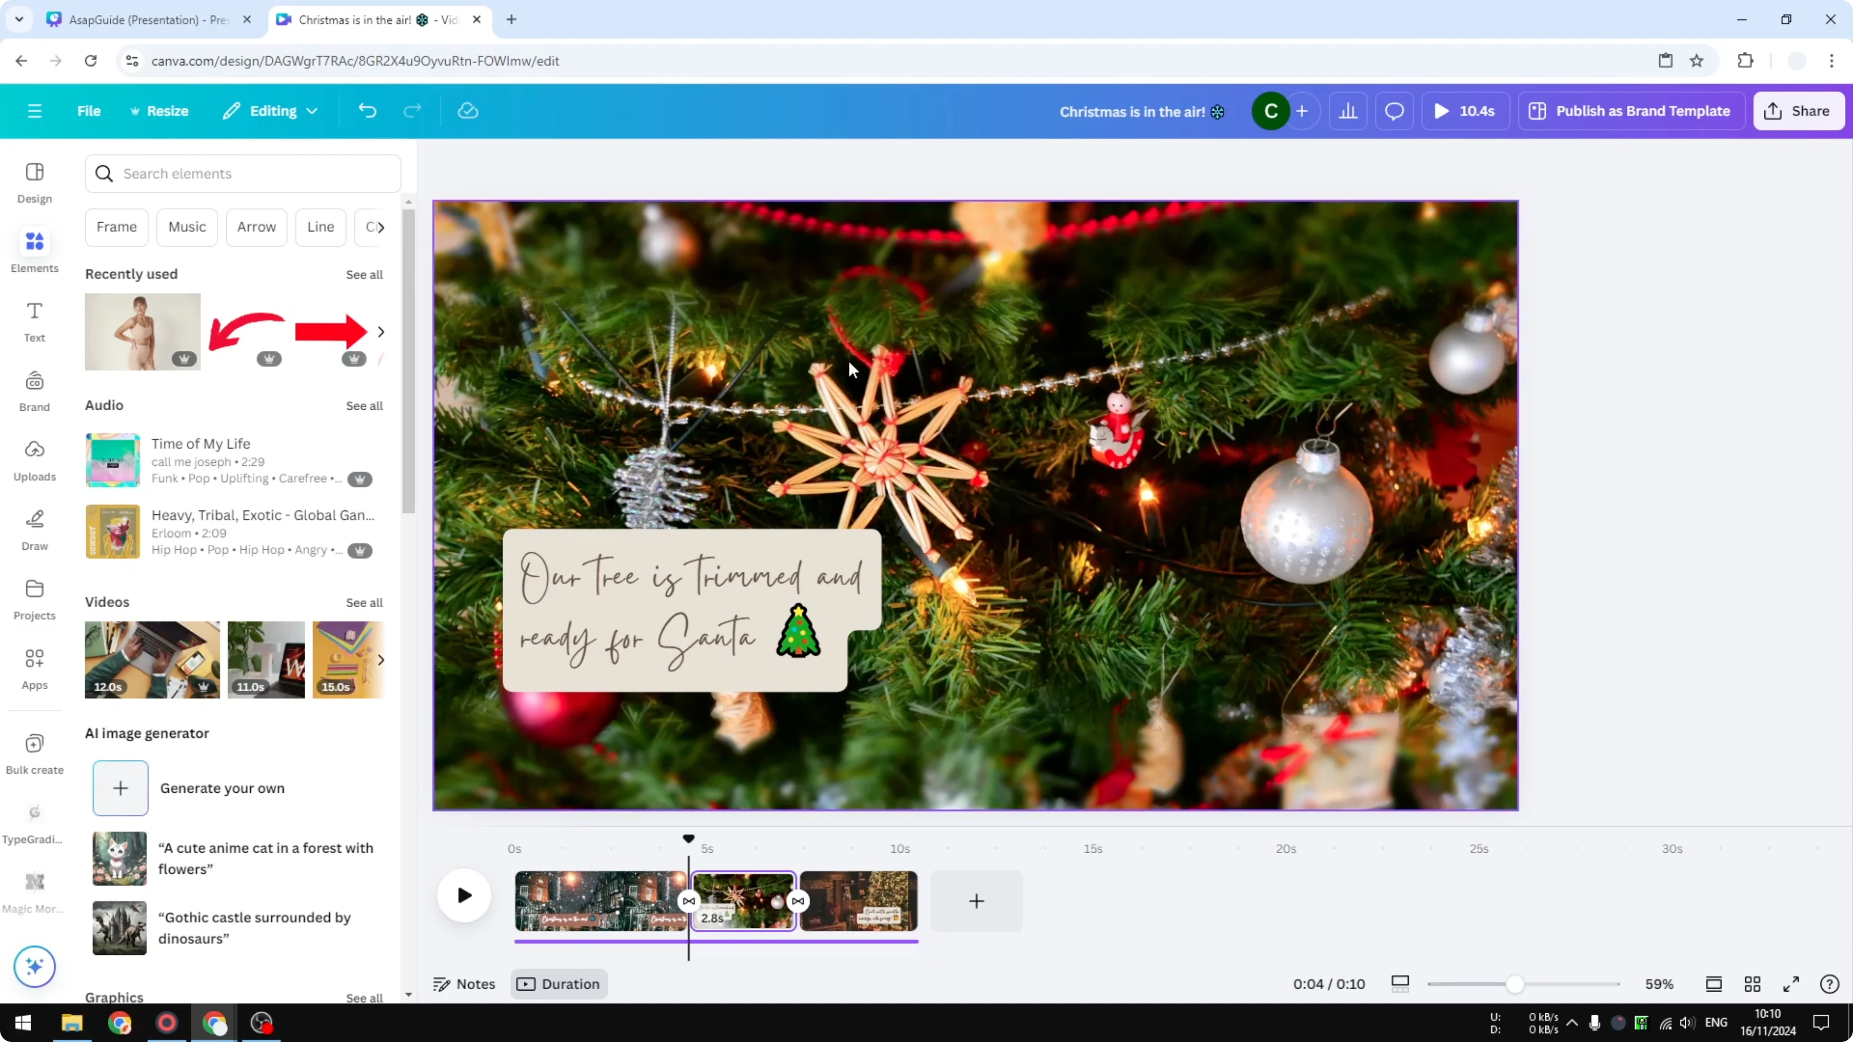Open the comments icon in the top bar
The width and height of the screenshot is (1853, 1042).
pyautogui.click(x=1394, y=111)
